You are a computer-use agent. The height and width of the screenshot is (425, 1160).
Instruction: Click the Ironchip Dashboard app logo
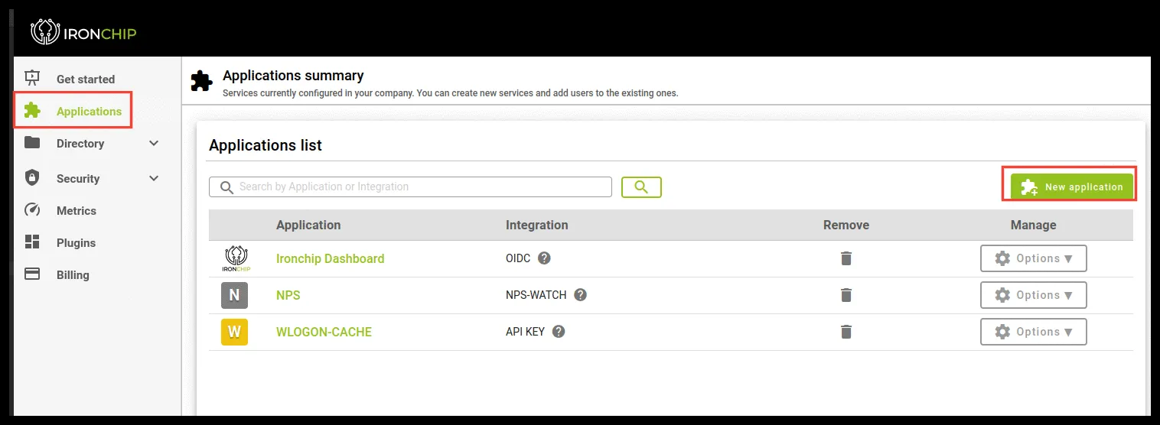tap(235, 259)
